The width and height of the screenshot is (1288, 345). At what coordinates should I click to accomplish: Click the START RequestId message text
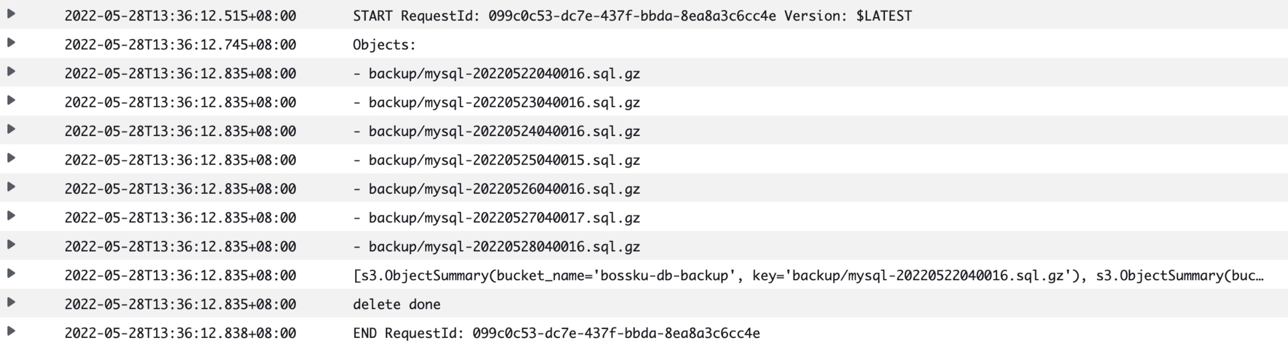[632, 16]
